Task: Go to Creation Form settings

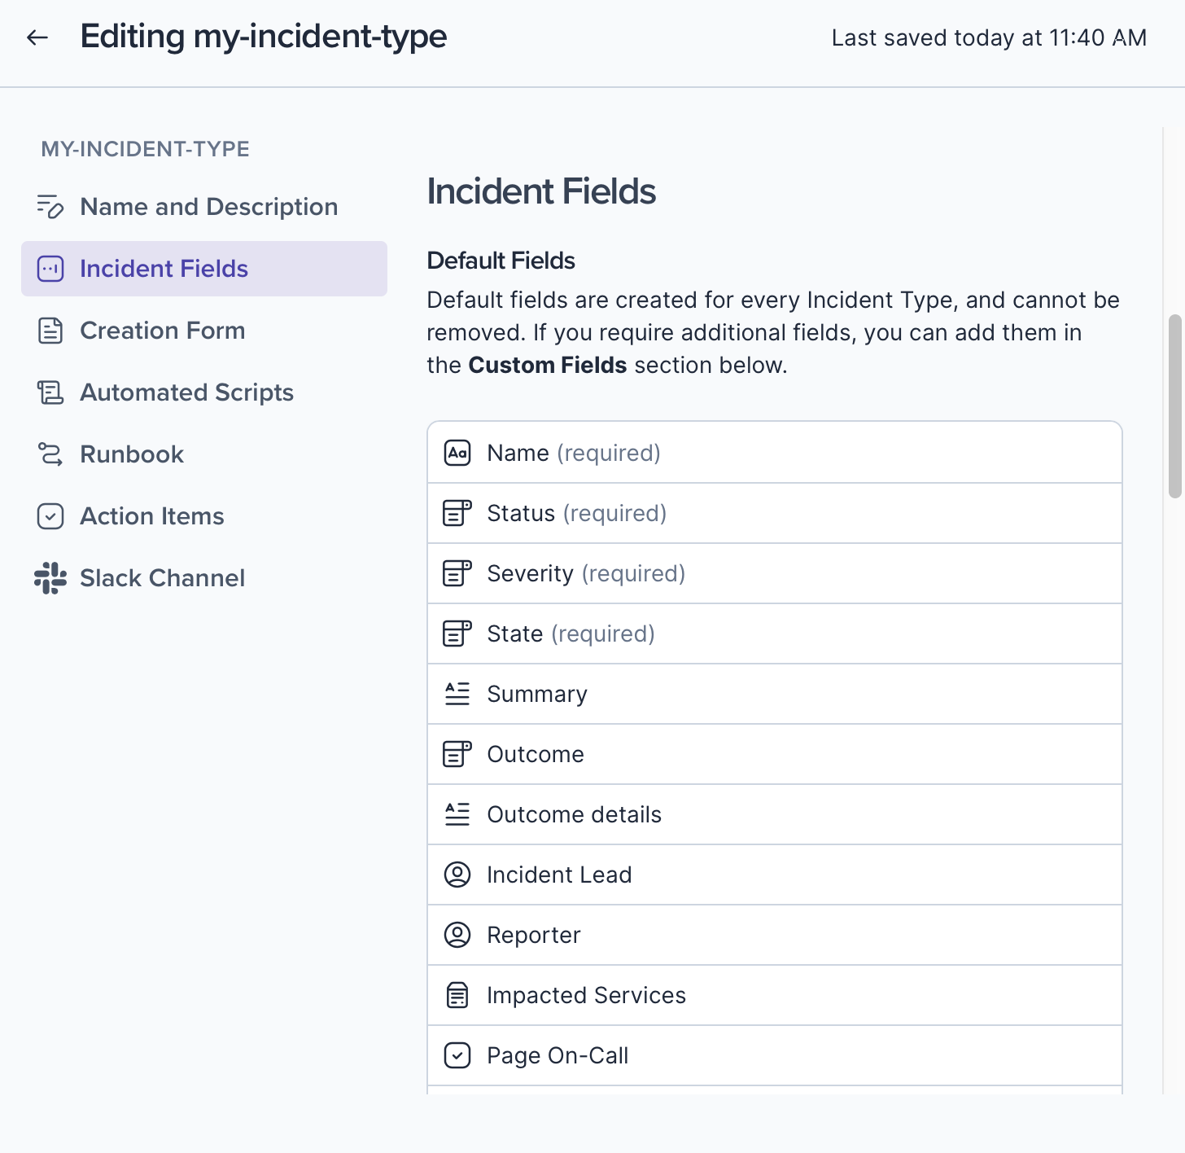Action: [x=162, y=331]
